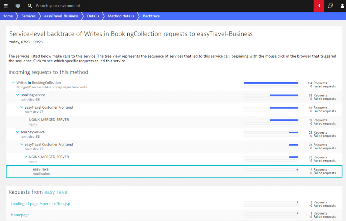Open the user profile icon

click(x=342, y=6)
